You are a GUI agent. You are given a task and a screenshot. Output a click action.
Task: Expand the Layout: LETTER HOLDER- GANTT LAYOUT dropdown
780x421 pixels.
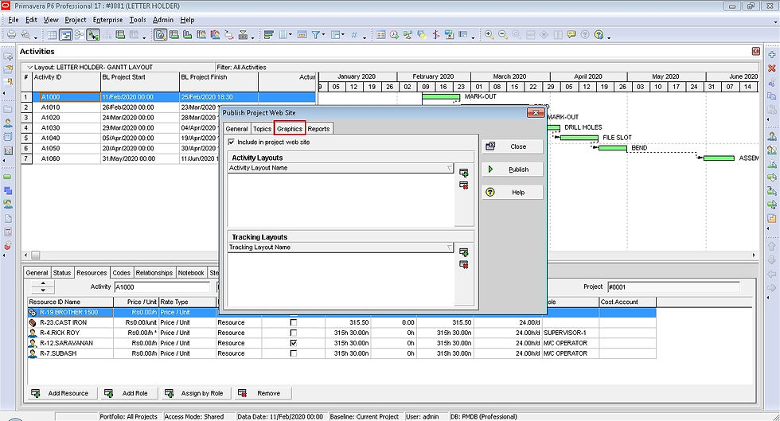point(30,67)
